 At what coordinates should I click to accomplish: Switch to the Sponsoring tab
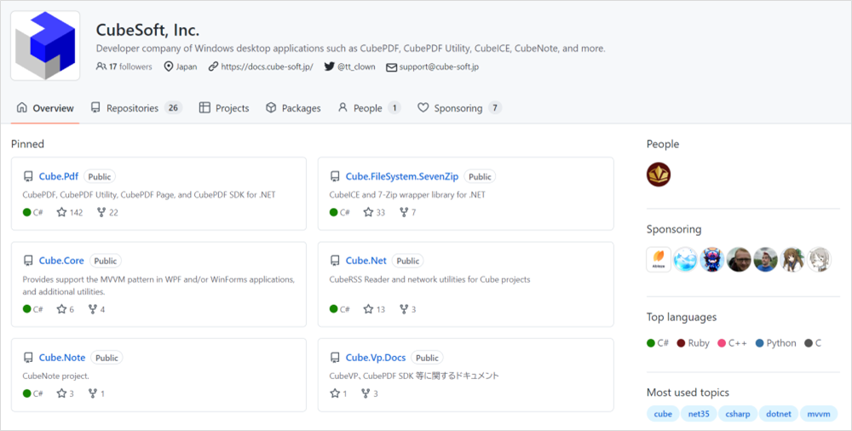[x=459, y=108]
